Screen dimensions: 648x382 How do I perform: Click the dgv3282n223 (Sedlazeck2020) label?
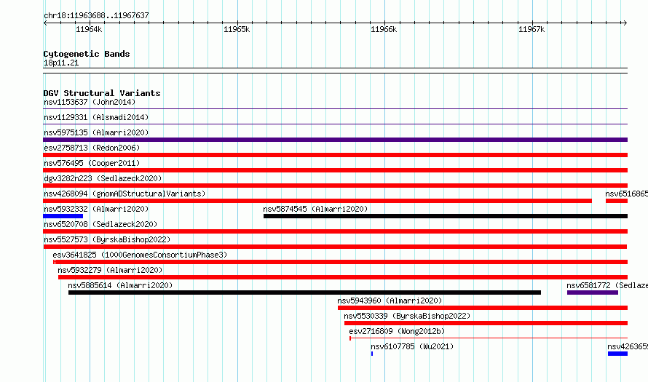coord(103,178)
